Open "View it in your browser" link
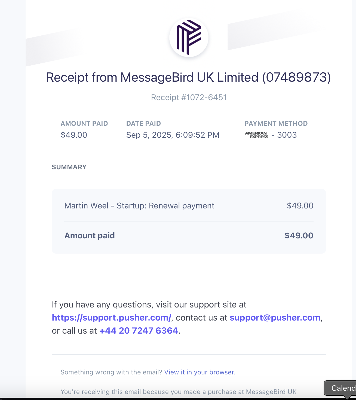 pos(200,372)
